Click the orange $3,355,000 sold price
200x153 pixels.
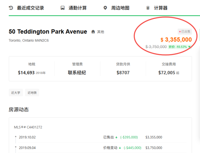point(176,40)
